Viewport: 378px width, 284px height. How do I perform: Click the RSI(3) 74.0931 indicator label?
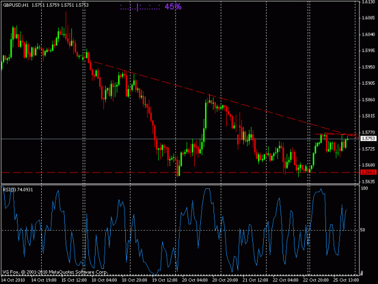click(x=18, y=190)
